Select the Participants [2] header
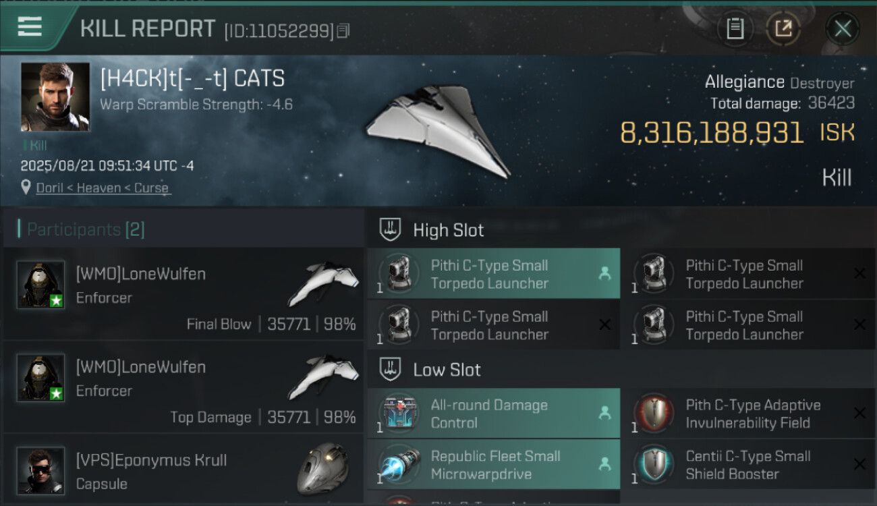This screenshot has width=877, height=506. click(86, 229)
